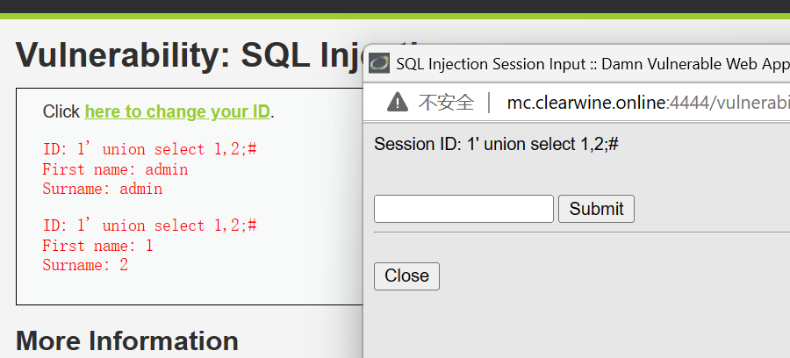Submit the new session ID
The height and width of the screenshot is (358, 790).
596,209
